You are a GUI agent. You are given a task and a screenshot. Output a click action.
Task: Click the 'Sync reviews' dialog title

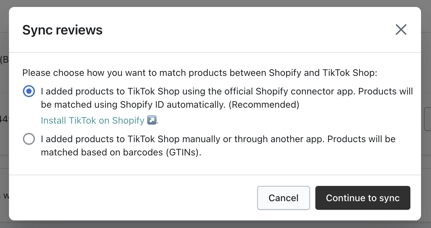click(62, 30)
